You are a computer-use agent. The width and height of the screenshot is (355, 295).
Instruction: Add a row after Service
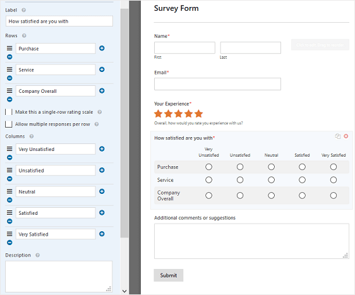pyautogui.click(x=102, y=69)
